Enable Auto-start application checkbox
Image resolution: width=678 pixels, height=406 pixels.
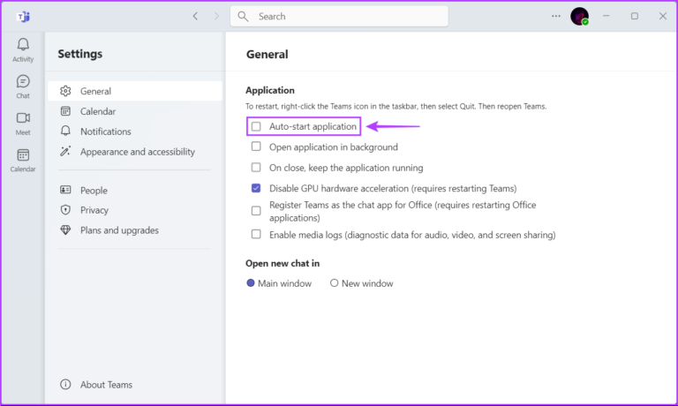[256, 126]
